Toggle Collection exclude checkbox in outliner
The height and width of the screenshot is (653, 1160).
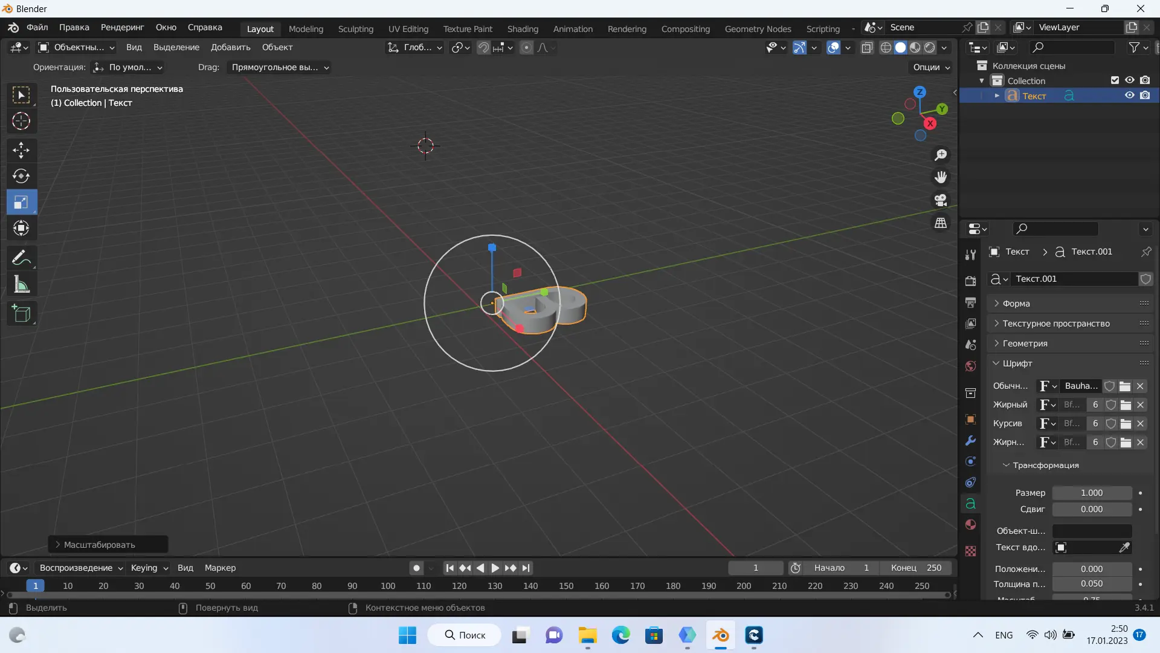click(1115, 80)
